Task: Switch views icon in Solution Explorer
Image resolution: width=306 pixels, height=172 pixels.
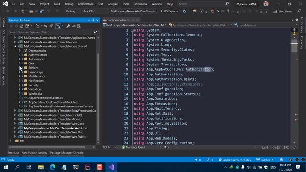Action: click(x=27, y=26)
